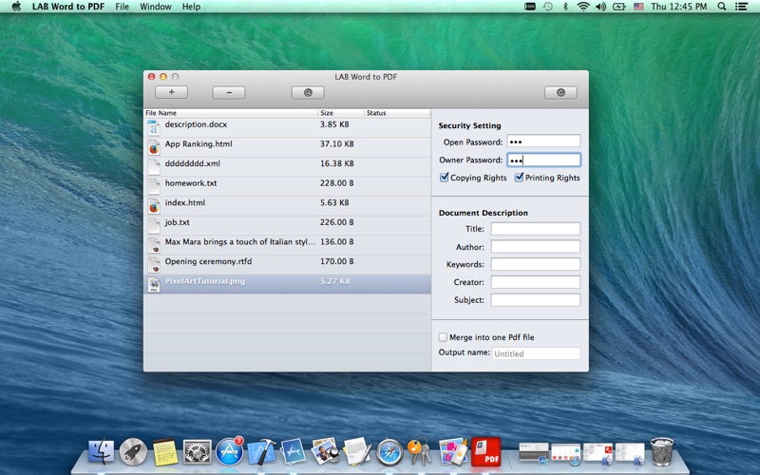Click the Status column header
Screen dimensions: 760x475
pos(397,113)
